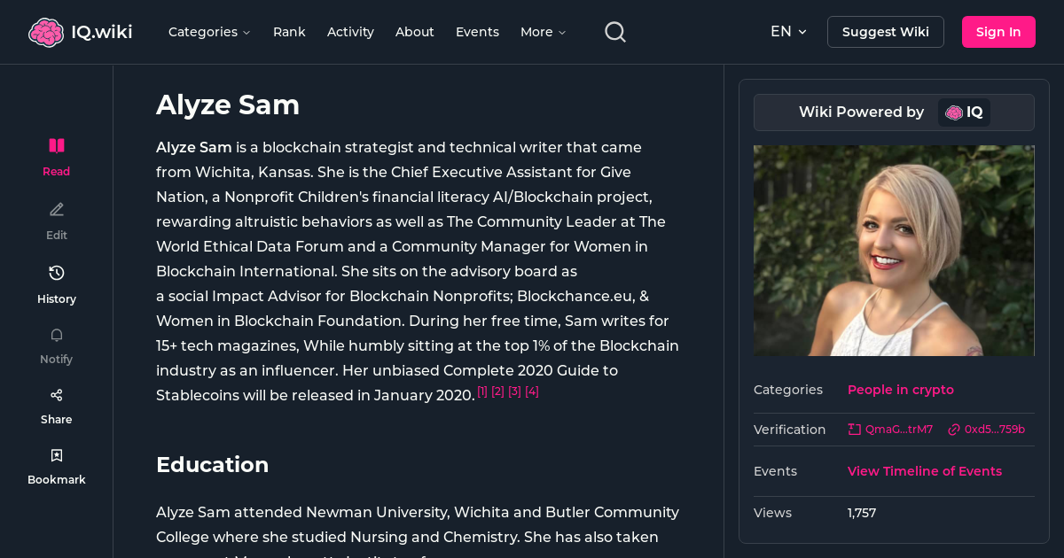1064x558 pixels.
Task: Expand the EN language selector
Action: point(787,31)
